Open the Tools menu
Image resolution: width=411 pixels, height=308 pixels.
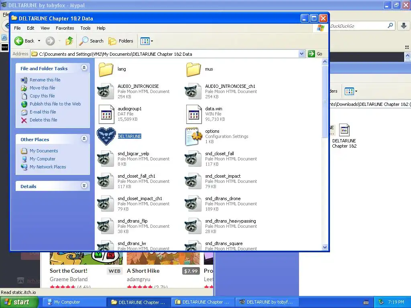click(x=85, y=28)
